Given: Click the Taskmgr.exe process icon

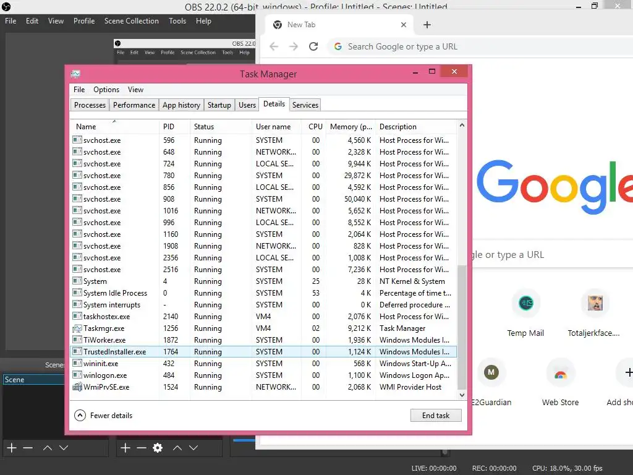Looking at the screenshot, I should click(x=77, y=328).
